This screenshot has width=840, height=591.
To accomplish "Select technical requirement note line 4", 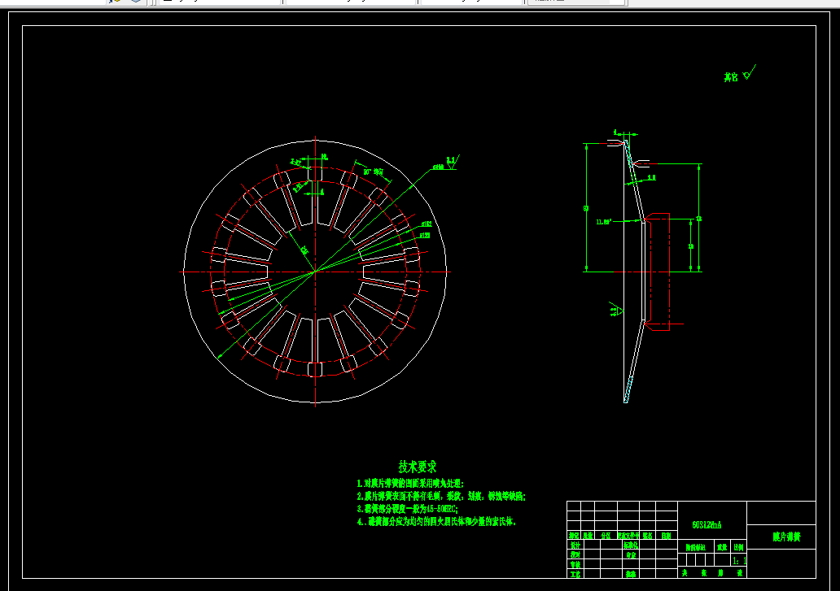I will 436,521.
